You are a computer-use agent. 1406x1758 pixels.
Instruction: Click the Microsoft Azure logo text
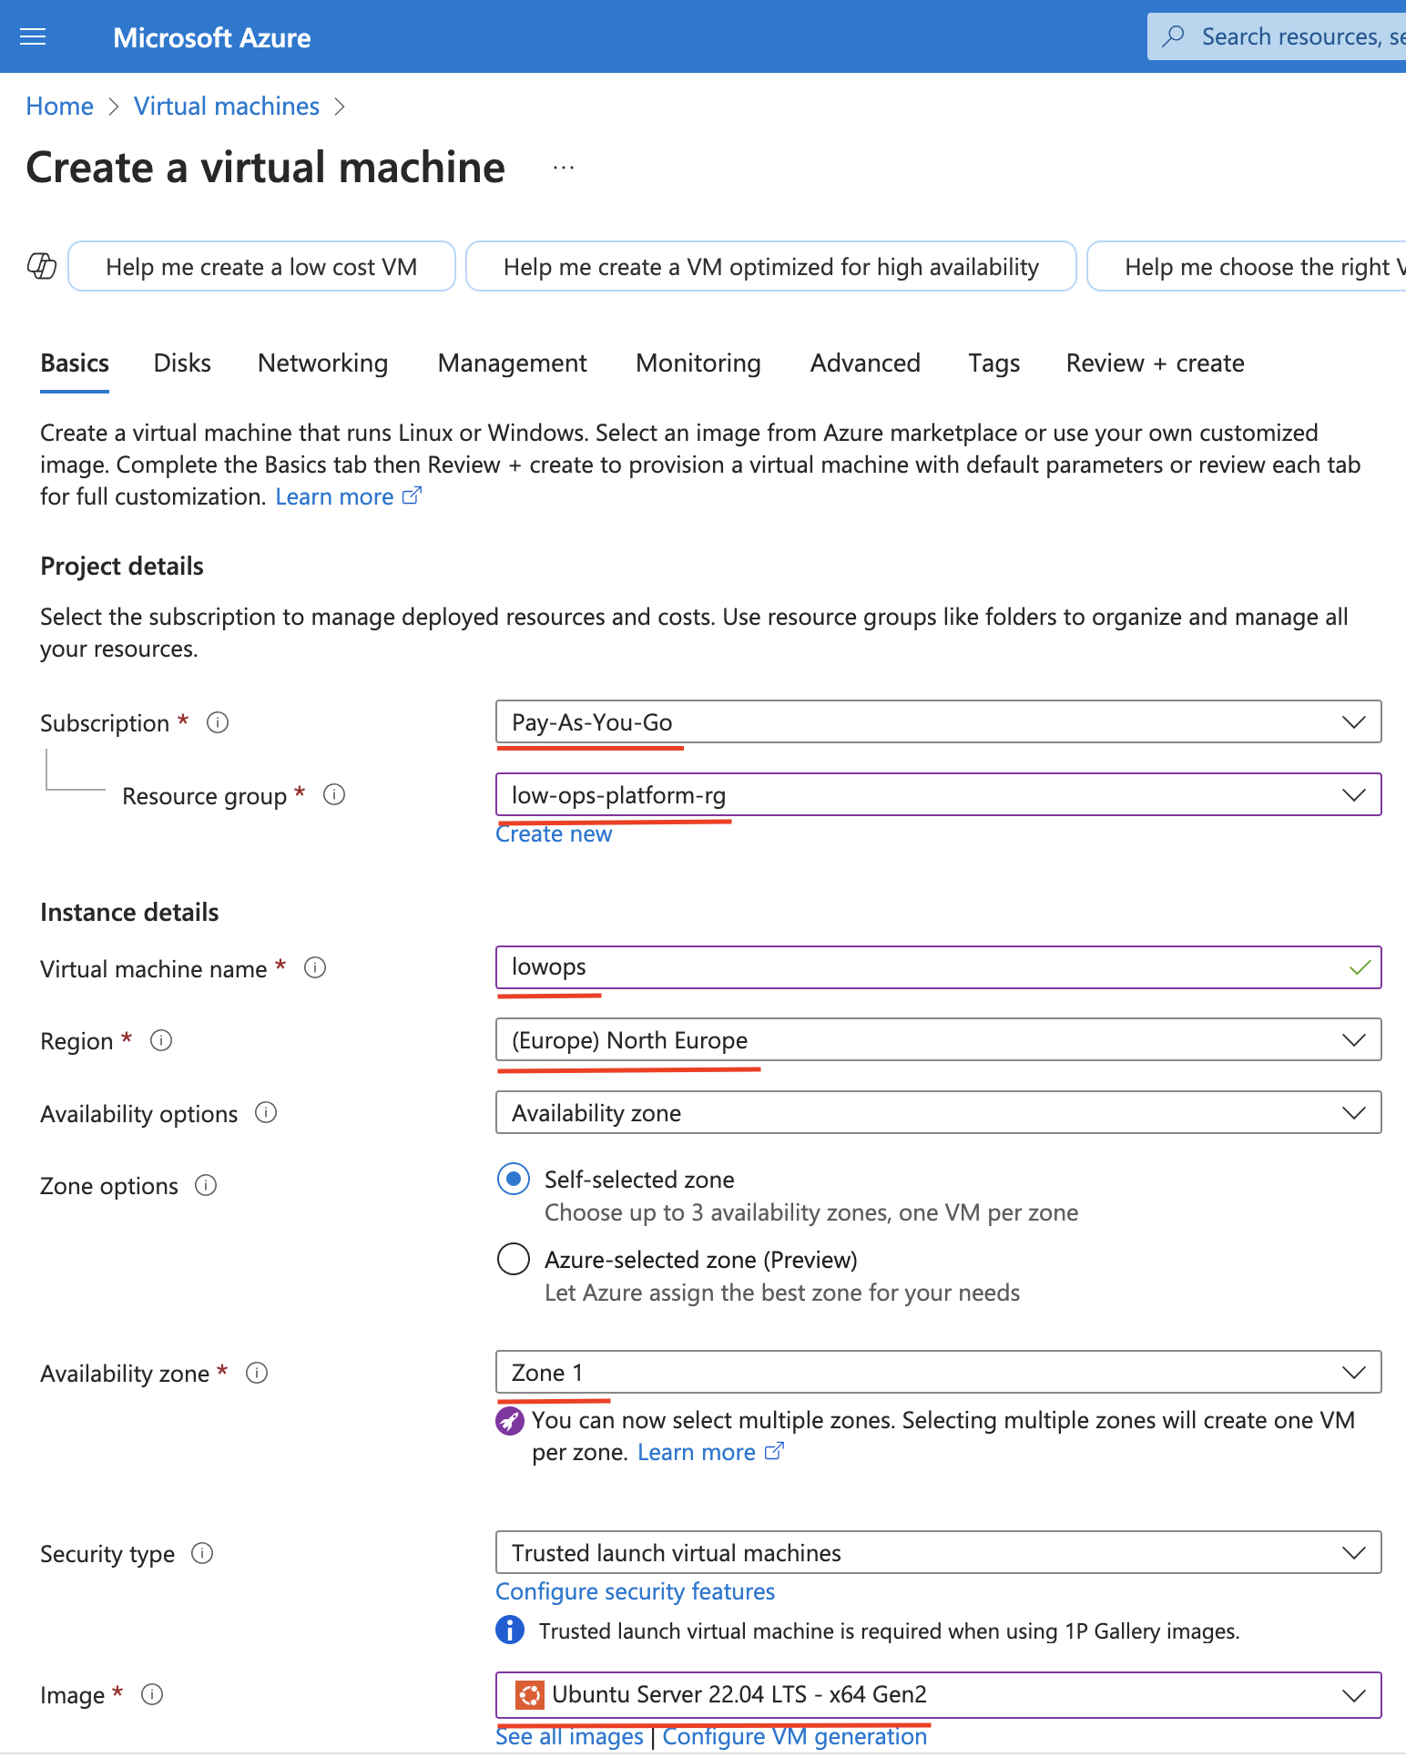click(x=211, y=37)
